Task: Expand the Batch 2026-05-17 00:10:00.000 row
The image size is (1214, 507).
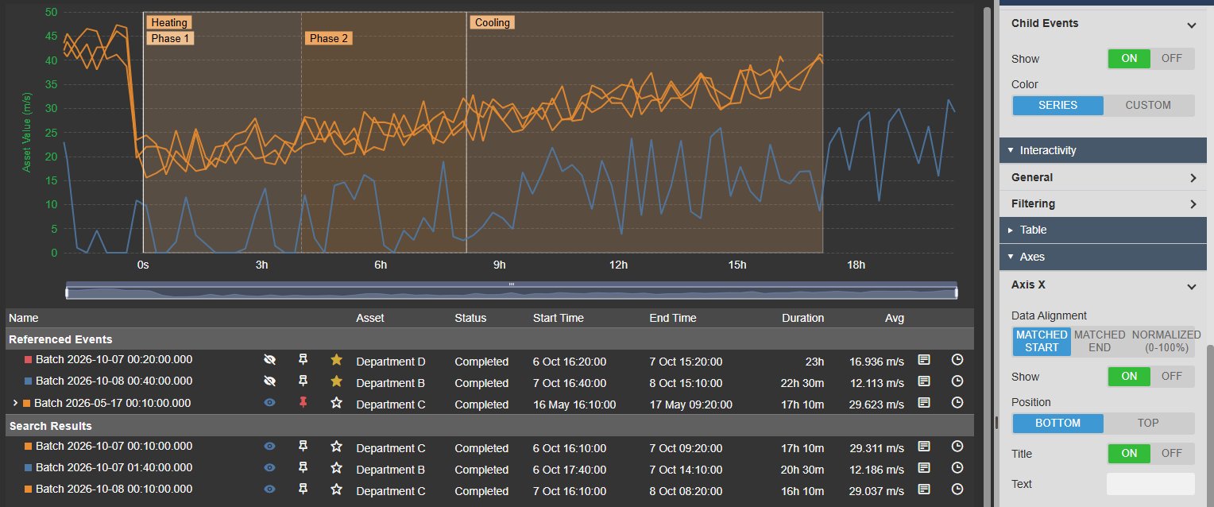Action: coord(15,403)
